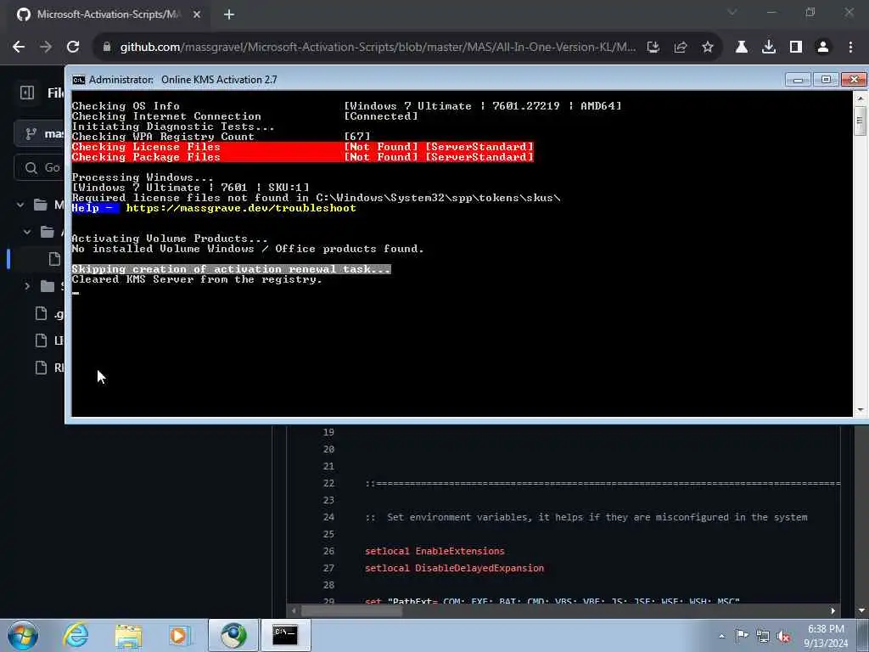Click the console scrollbar up arrow
Image resolution: width=869 pixels, height=652 pixels.
click(x=861, y=98)
